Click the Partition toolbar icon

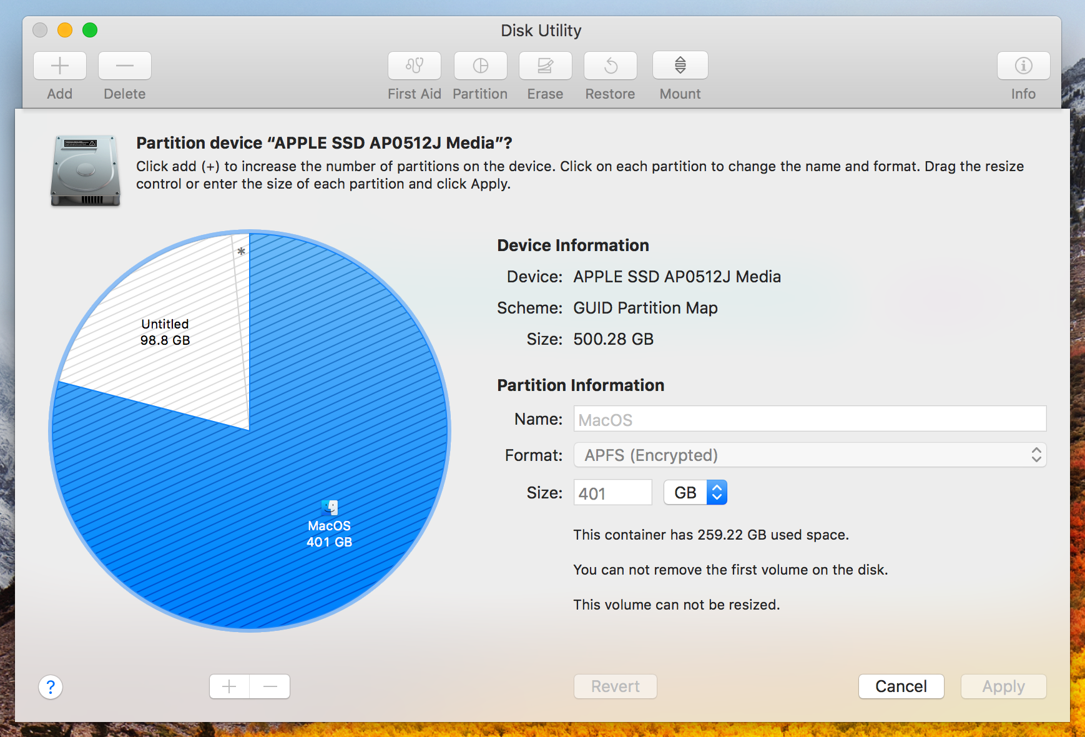tap(481, 66)
